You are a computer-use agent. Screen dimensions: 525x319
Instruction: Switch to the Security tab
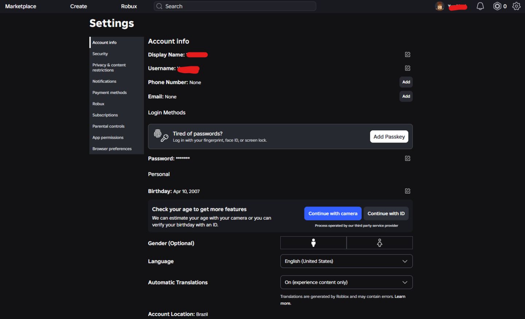[117, 54]
